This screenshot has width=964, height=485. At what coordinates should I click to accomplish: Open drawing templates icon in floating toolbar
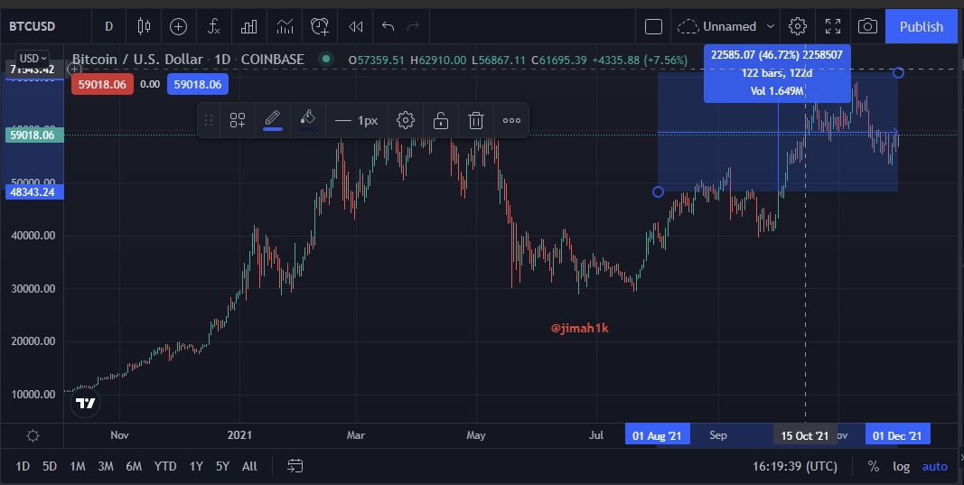coord(238,120)
